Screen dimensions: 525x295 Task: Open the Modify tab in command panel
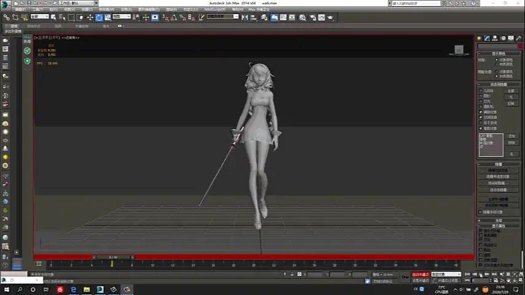(x=487, y=38)
